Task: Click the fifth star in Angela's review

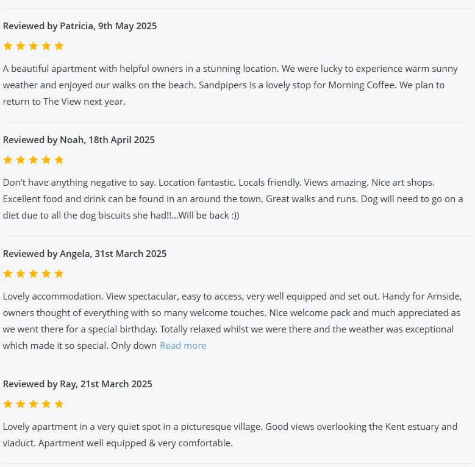Action: pos(59,274)
